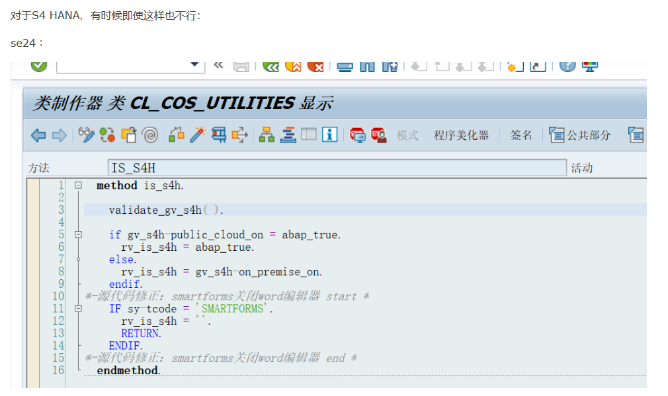The image size is (668, 396).
Task: Click the 活动 status label
Action: pyautogui.click(x=582, y=168)
